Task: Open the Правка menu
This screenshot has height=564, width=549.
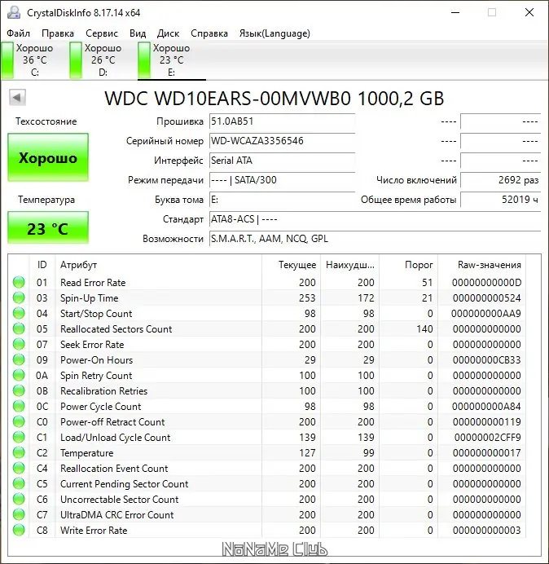Action: (58, 33)
